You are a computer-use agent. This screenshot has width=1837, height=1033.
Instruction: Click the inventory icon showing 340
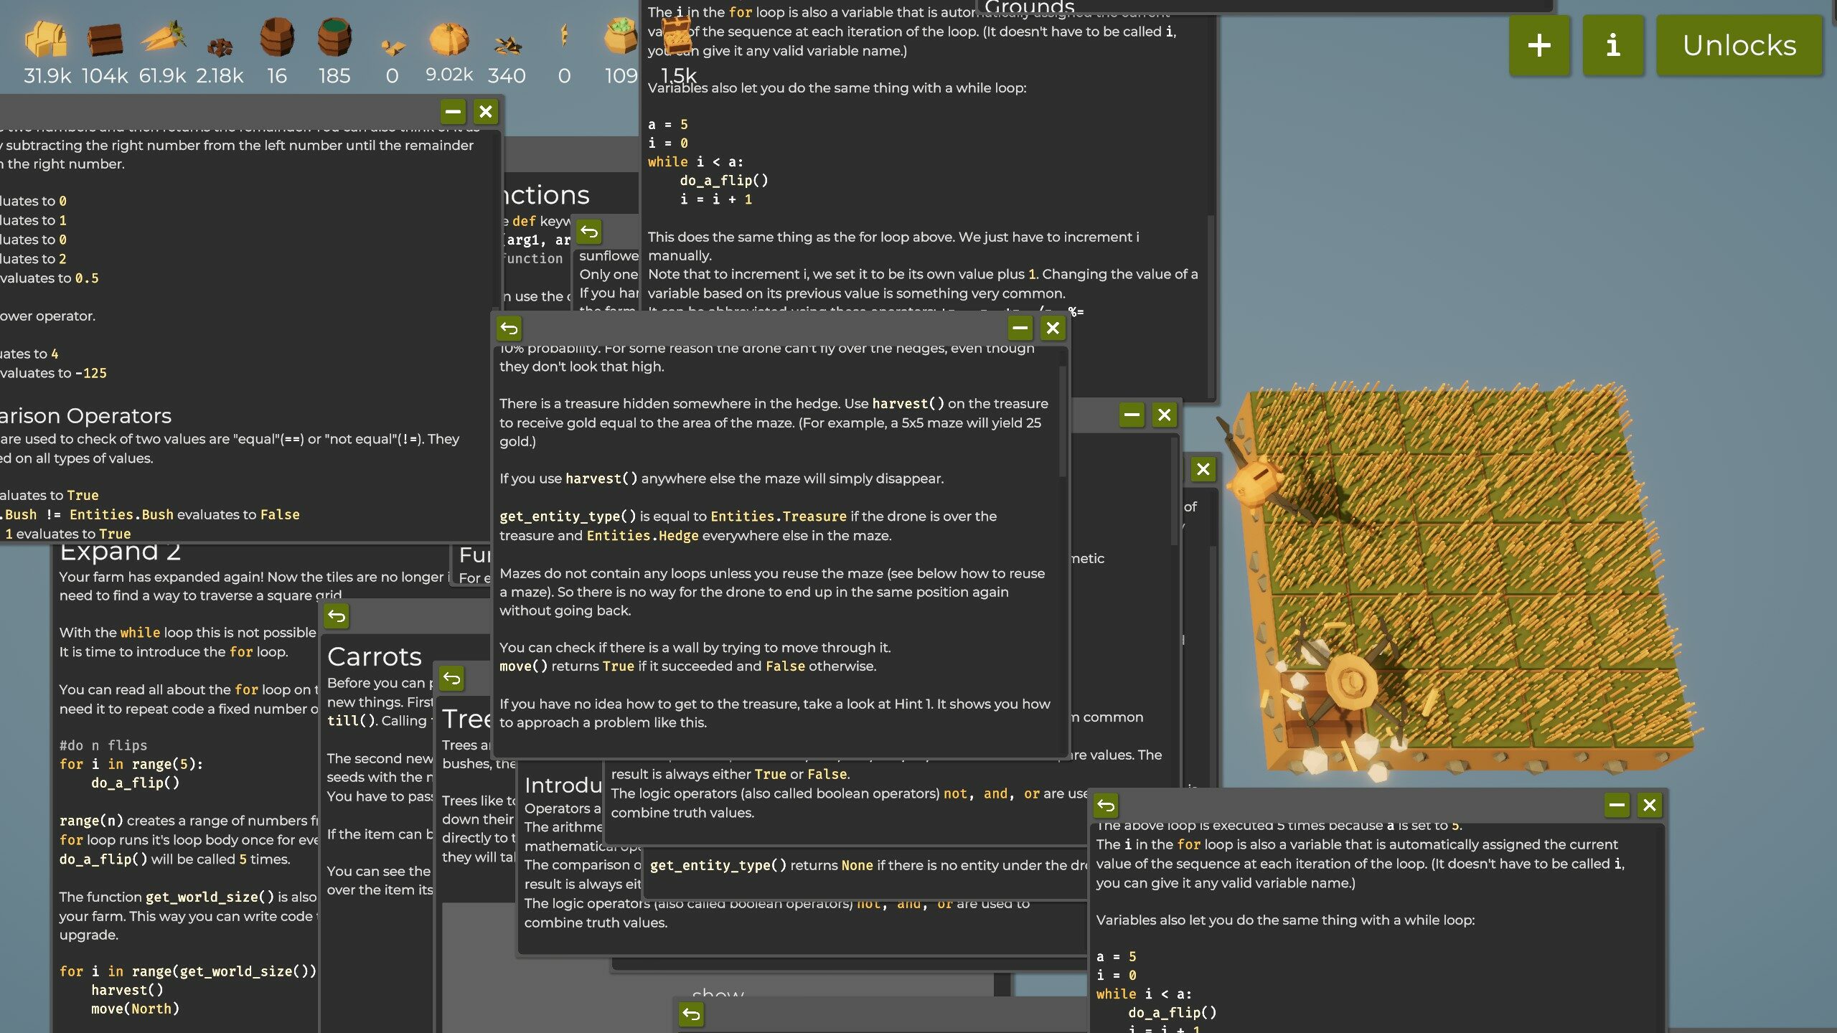[x=507, y=46]
